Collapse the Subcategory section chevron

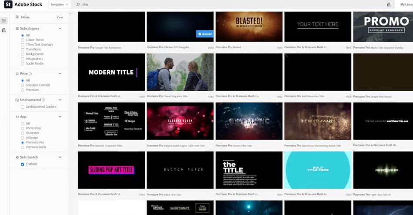pos(60,28)
